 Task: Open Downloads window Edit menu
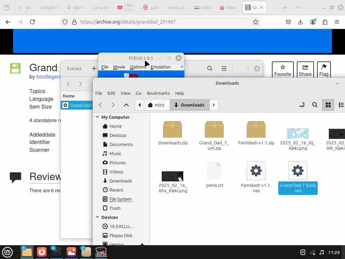point(111,93)
